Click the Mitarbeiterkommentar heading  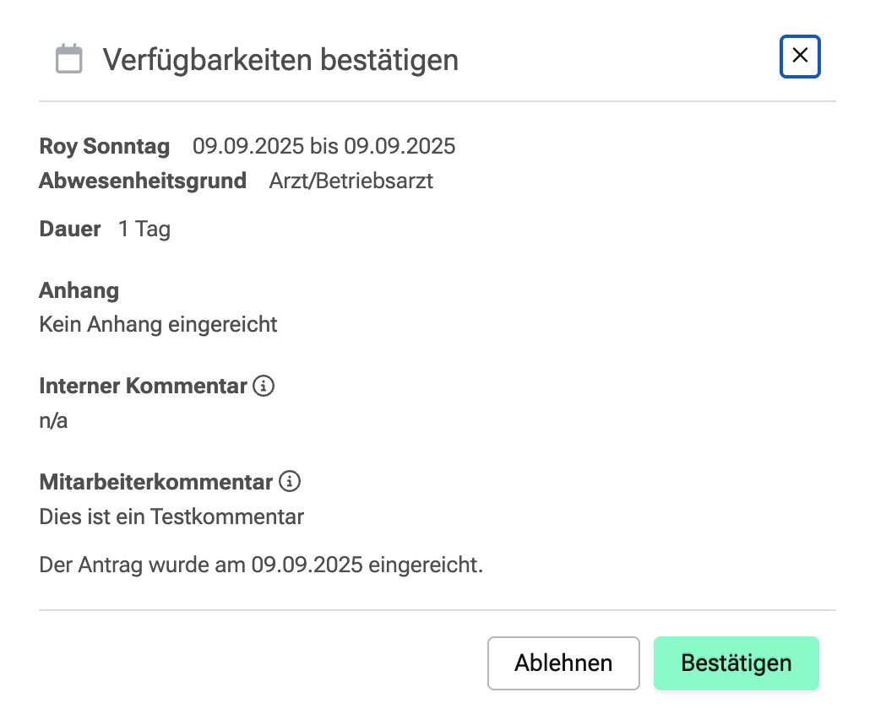[156, 482]
